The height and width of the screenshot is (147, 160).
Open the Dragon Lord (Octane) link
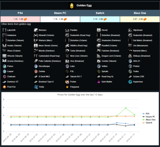coord(111,56)
